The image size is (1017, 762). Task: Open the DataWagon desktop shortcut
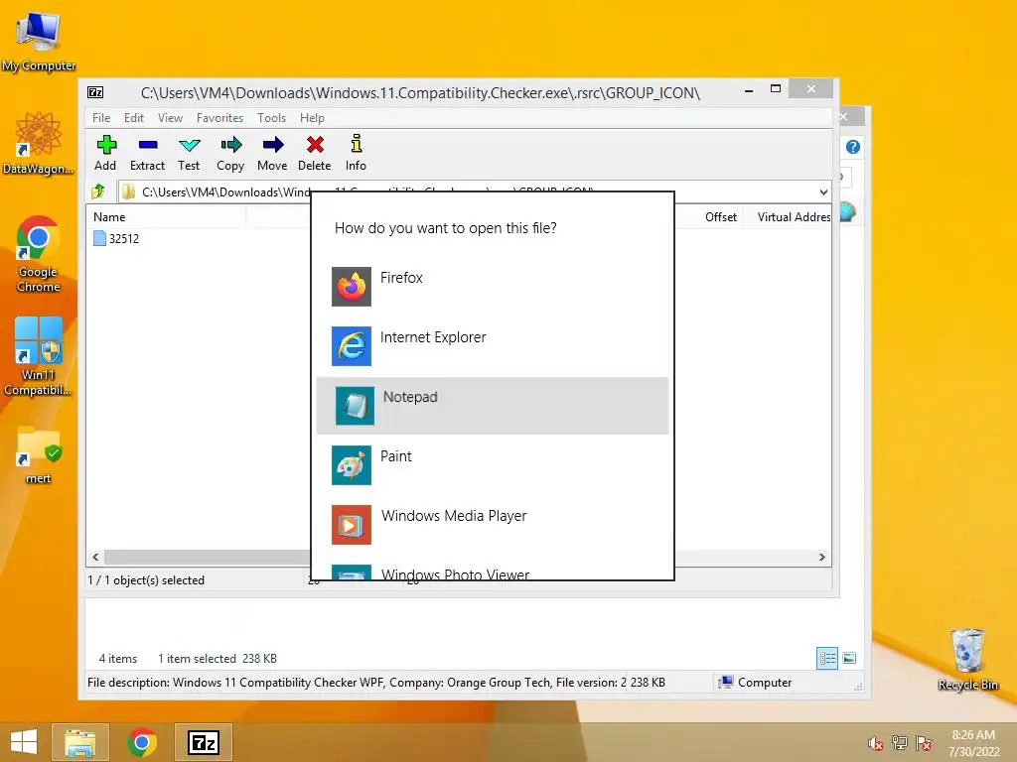(x=39, y=144)
